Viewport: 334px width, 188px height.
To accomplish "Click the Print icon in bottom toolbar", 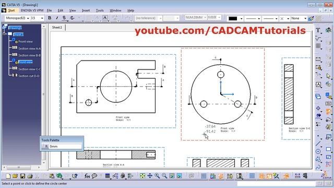I will click(30, 176).
